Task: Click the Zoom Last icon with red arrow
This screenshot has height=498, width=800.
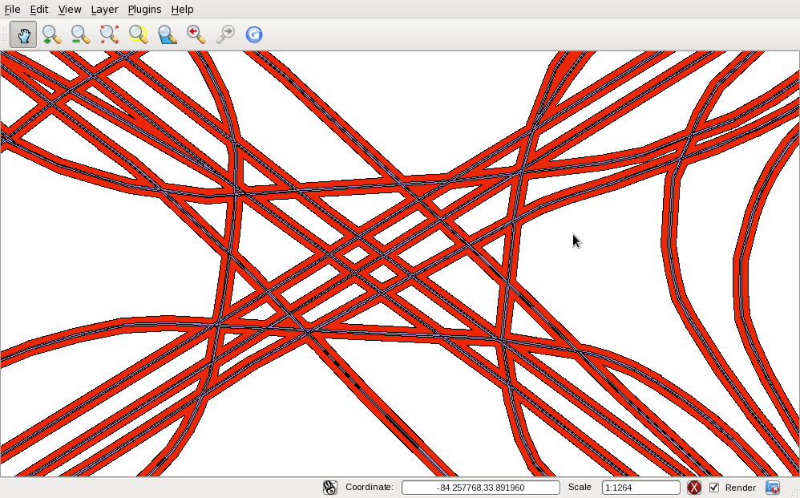Action: pyautogui.click(x=196, y=34)
